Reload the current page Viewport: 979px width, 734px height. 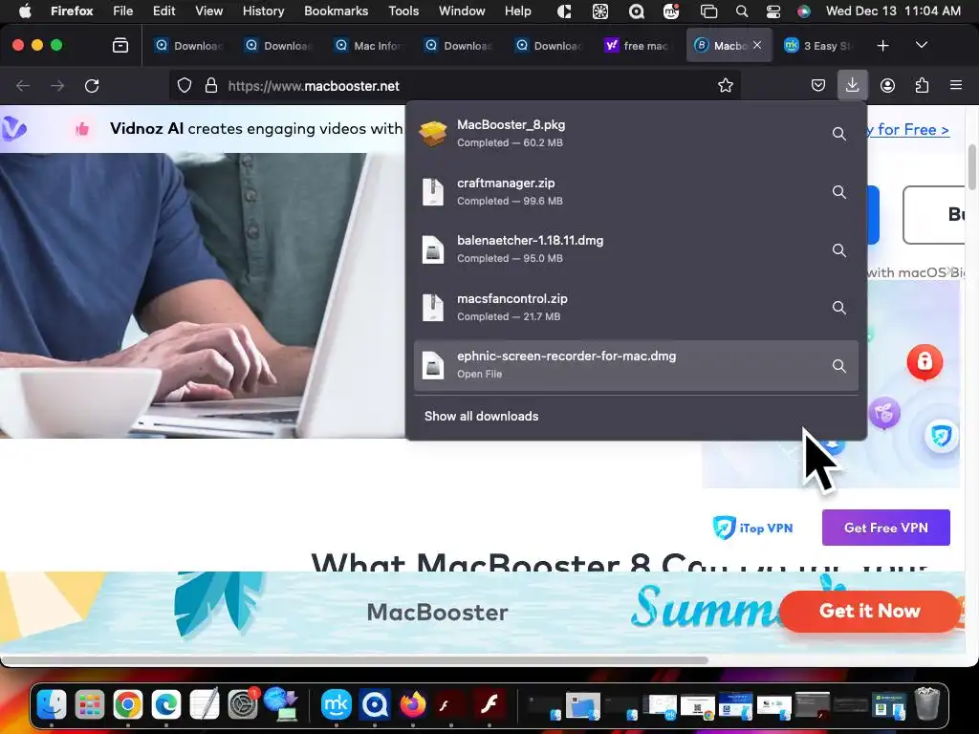[92, 85]
